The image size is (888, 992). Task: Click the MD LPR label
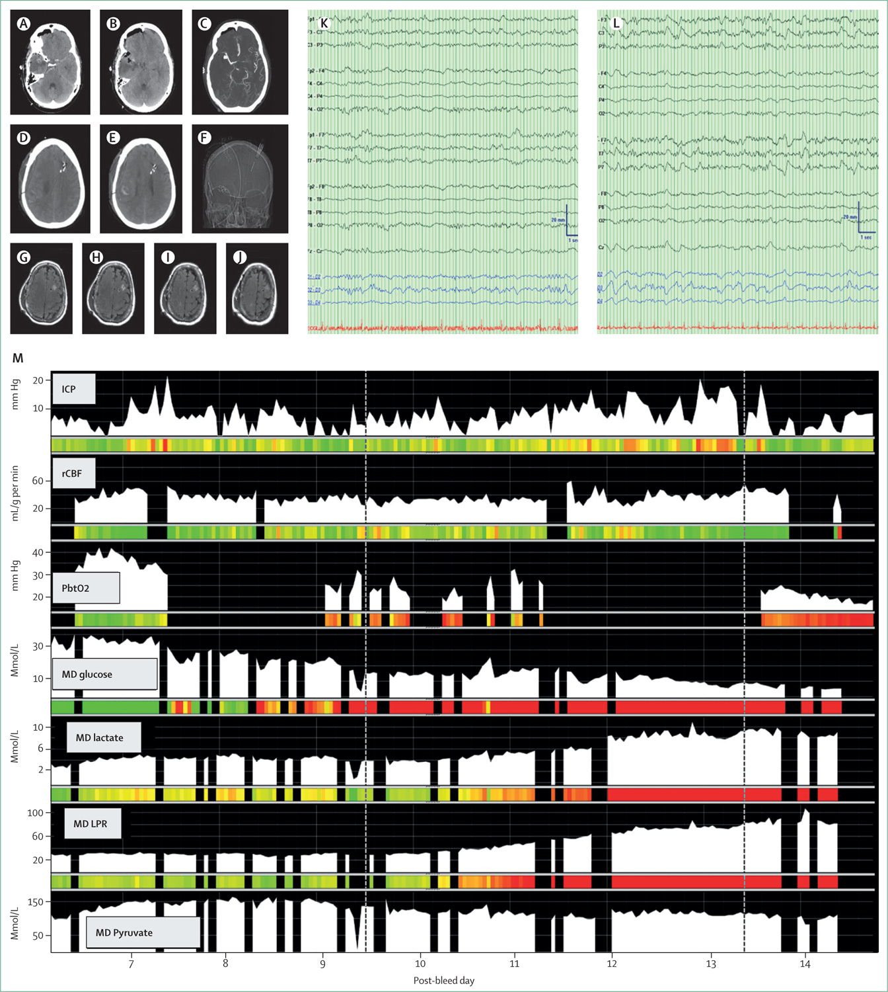[92, 823]
